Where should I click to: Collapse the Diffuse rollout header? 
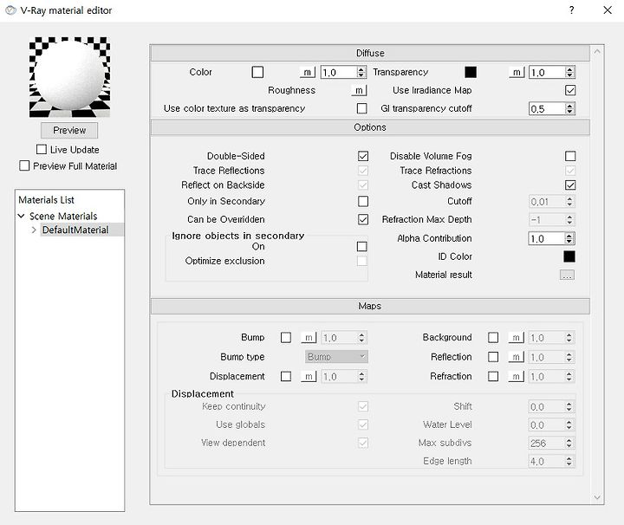(x=370, y=53)
